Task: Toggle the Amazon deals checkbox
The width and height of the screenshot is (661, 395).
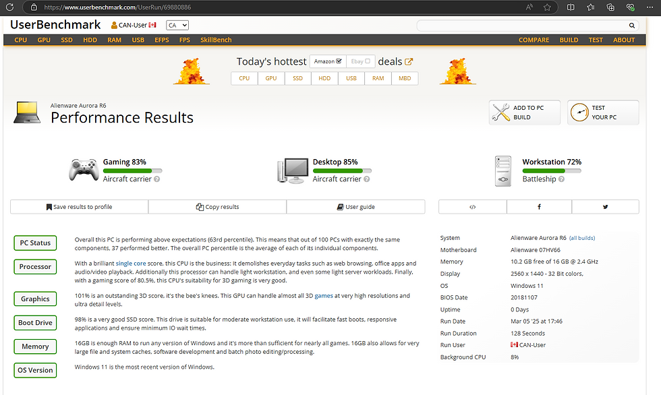Action: (x=339, y=61)
